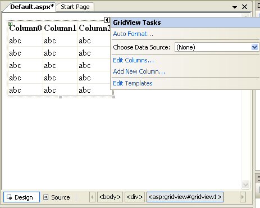This screenshot has height=208, width=260.
Task: Click the Column0 header cell
Action: pos(25,28)
